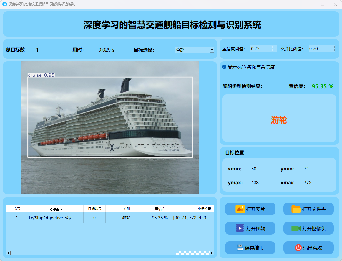Click the floppy disk save results icon

click(240, 248)
